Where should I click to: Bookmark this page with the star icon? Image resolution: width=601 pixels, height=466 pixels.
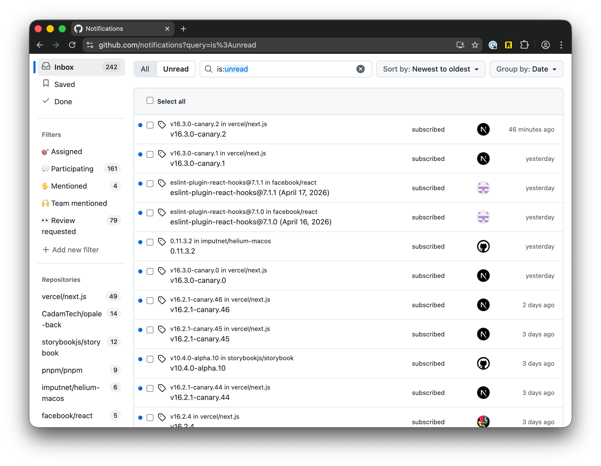pos(475,45)
